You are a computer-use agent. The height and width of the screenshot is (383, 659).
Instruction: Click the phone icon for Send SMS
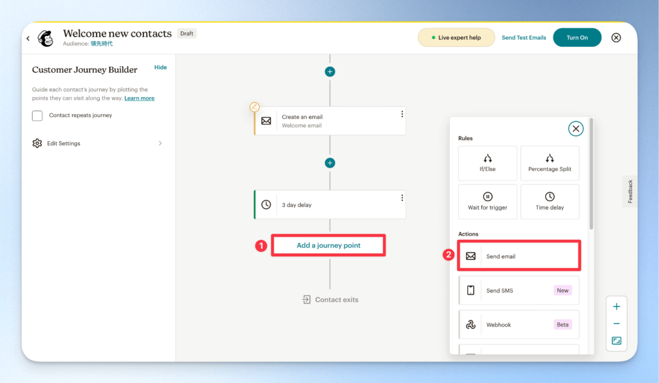[x=470, y=290]
